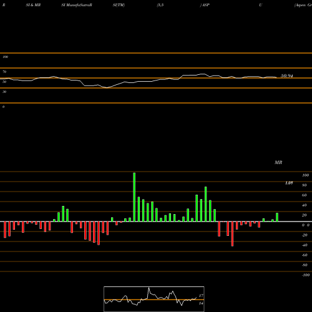Click the tallest green MR histogram bar
Image resolution: width=312 pixels, height=312 pixels.
(x=134, y=197)
